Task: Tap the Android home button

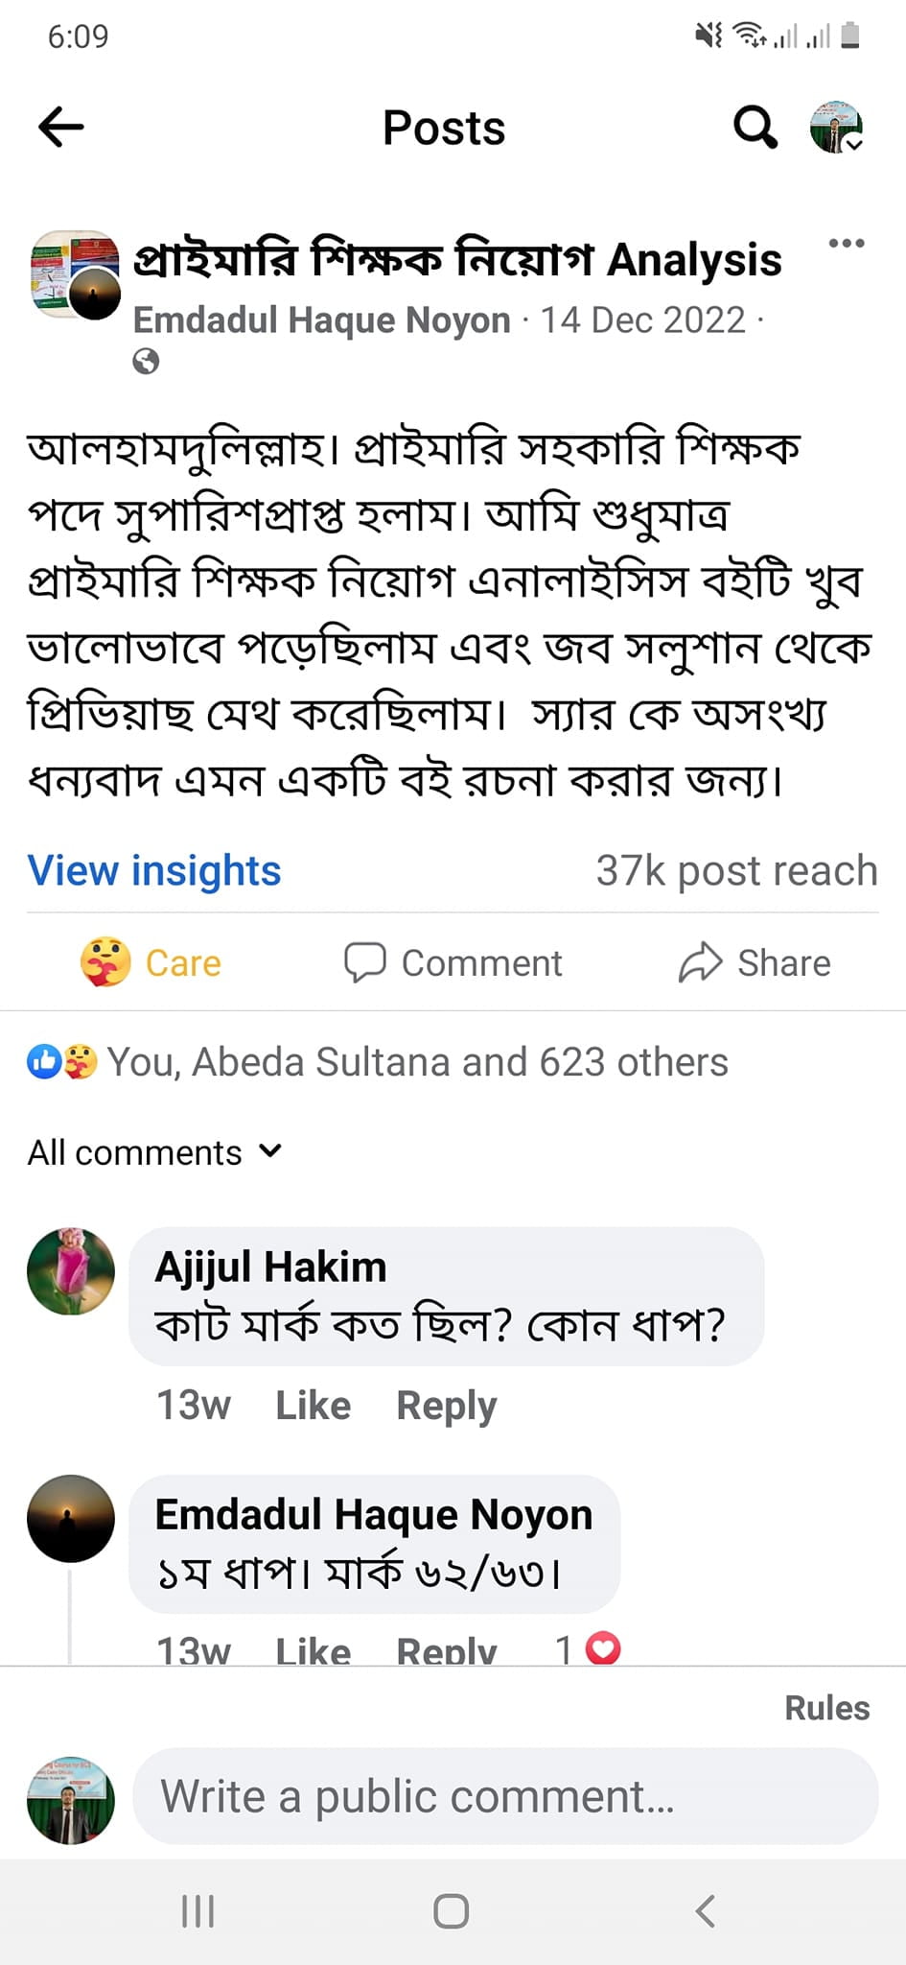Action: (x=452, y=1911)
